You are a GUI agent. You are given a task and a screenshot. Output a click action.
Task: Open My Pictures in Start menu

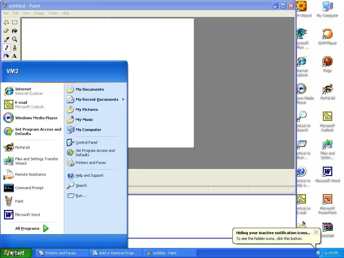point(96,110)
